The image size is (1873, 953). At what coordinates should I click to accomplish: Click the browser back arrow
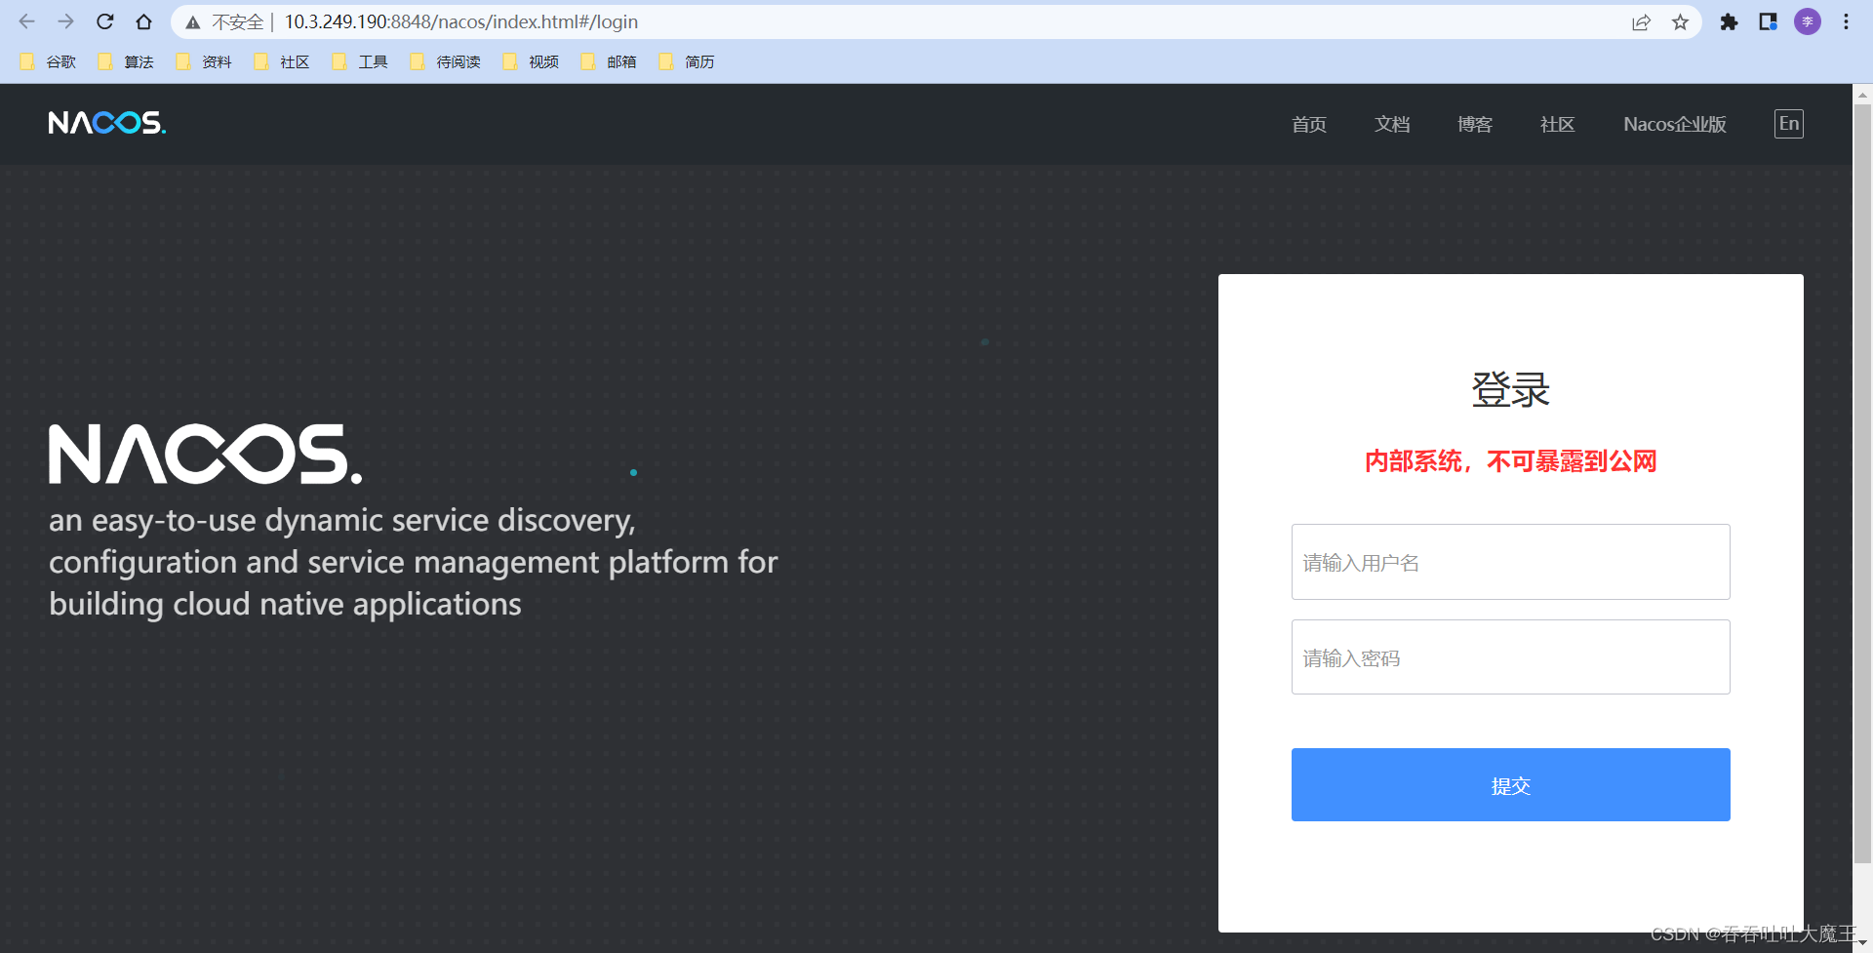pos(26,21)
